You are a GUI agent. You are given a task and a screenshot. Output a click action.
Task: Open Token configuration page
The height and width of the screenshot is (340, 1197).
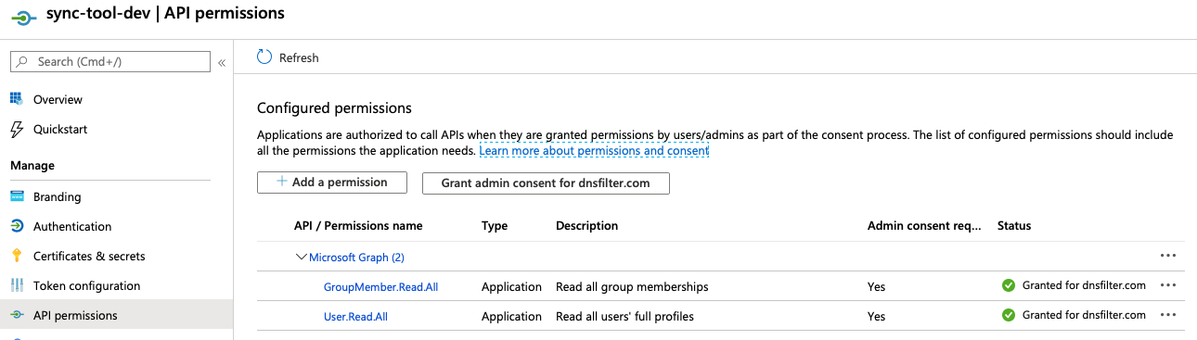[87, 285]
